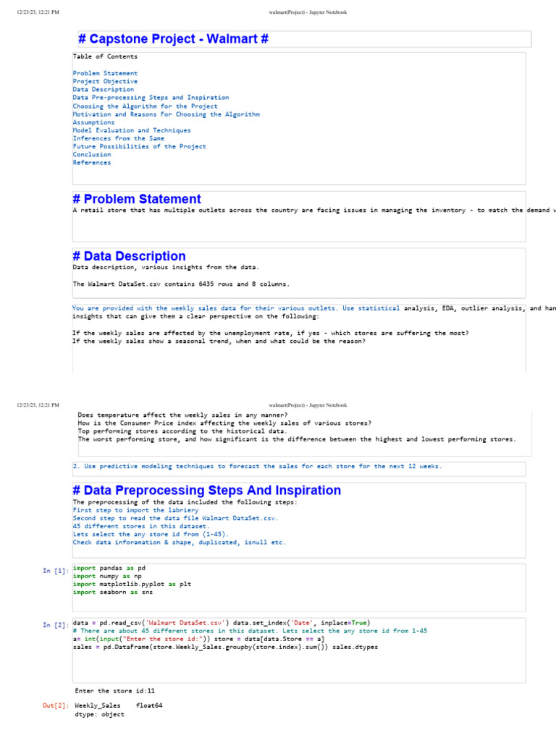Open the Conclusion contents link

point(92,155)
